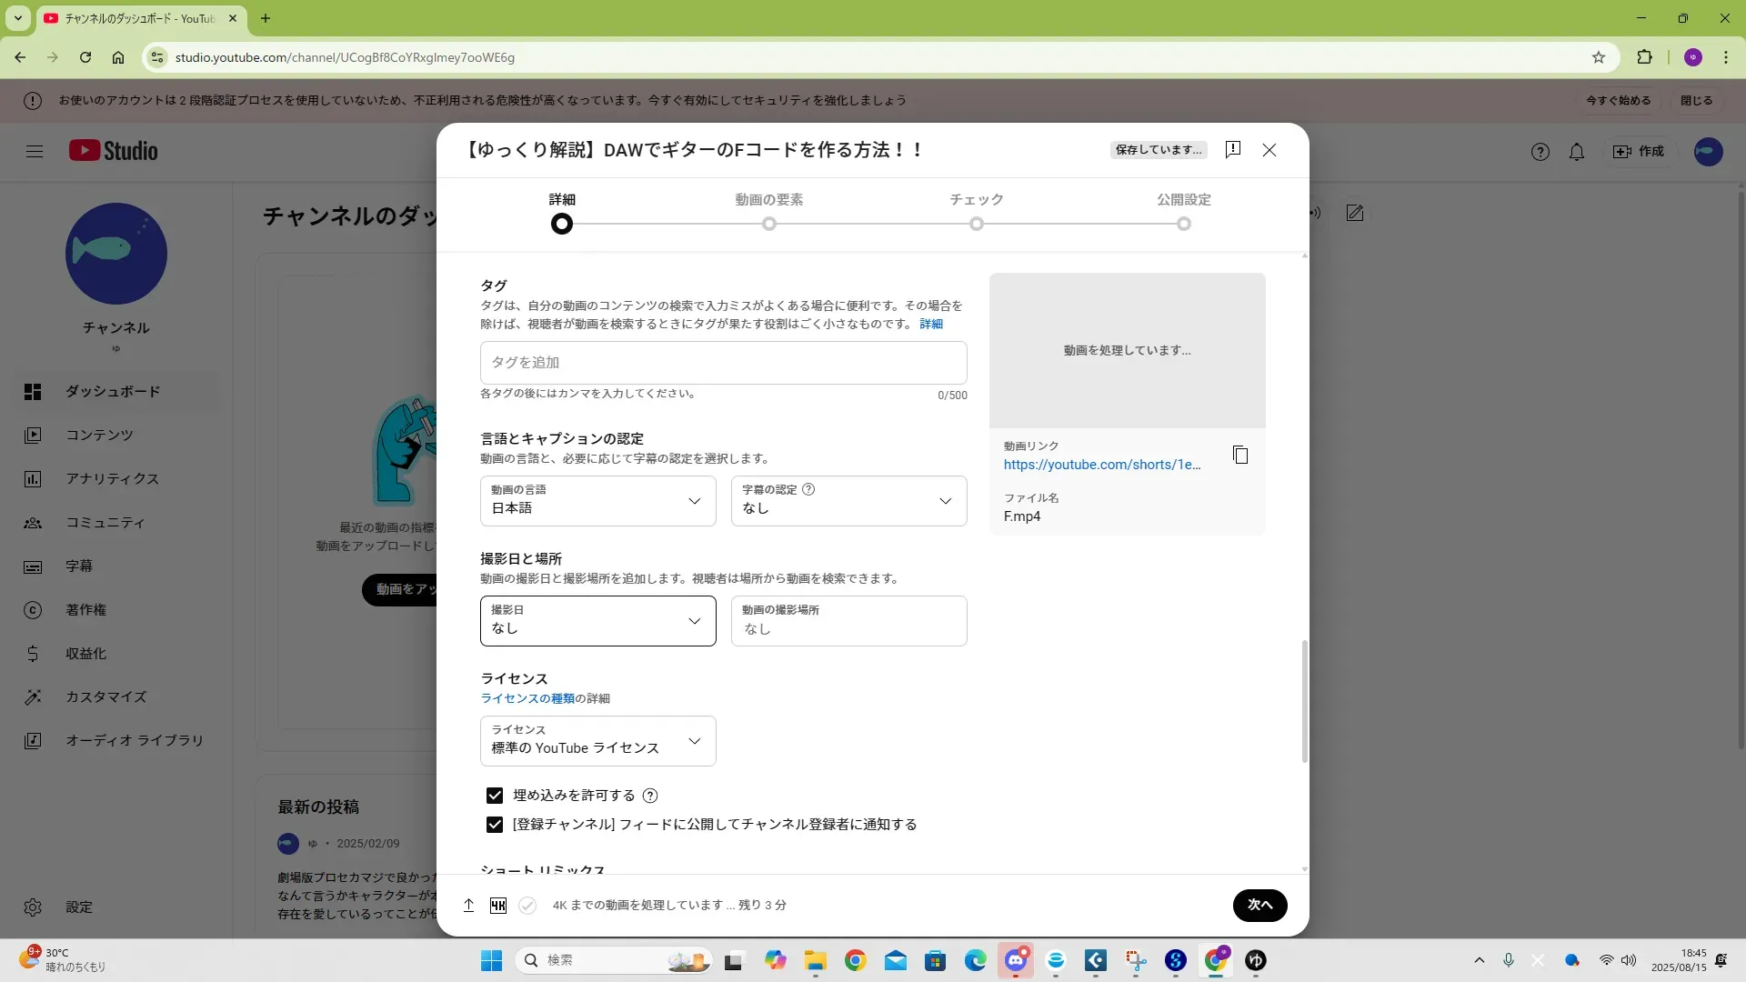Open the YouTube Studio notifications bell
Image resolution: width=1746 pixels, height=982 pixels.
pyautogui.click(x=1577, y=152)
